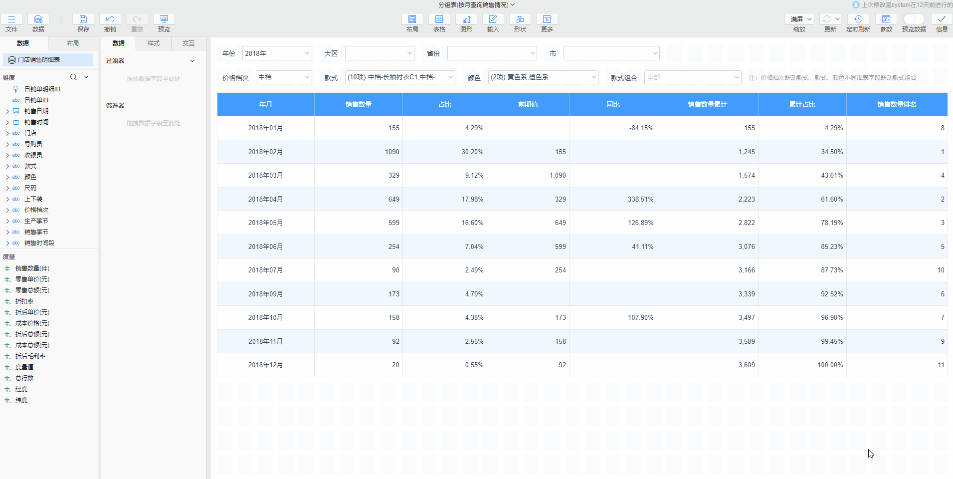
Task: Open the Shape (形状) component icon
Action: [520, 19]
